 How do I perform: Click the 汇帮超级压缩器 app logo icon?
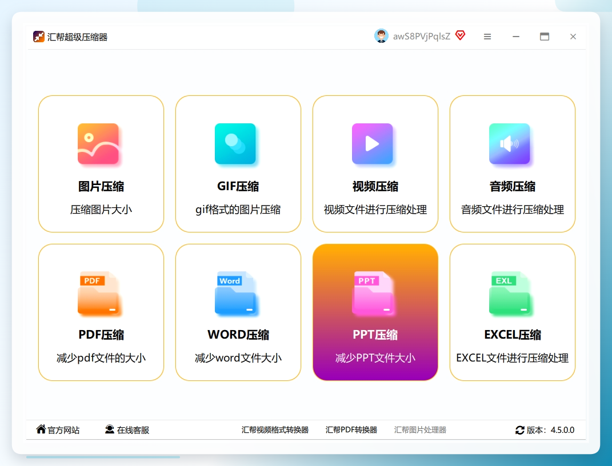[x=39, y=37]
